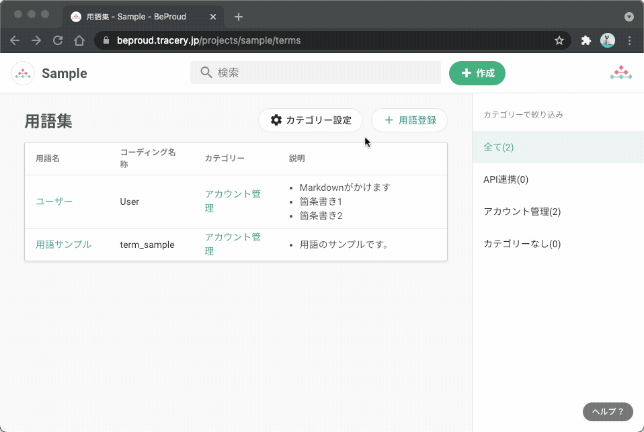
Task: Open a new browser tab
Action: click(x=238, y=17)
